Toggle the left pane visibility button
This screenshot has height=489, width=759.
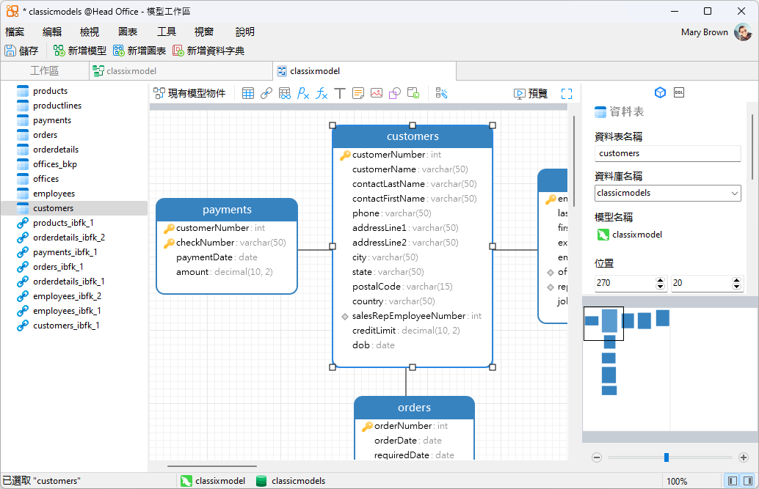pyautogui.click(x=732, y=481)
